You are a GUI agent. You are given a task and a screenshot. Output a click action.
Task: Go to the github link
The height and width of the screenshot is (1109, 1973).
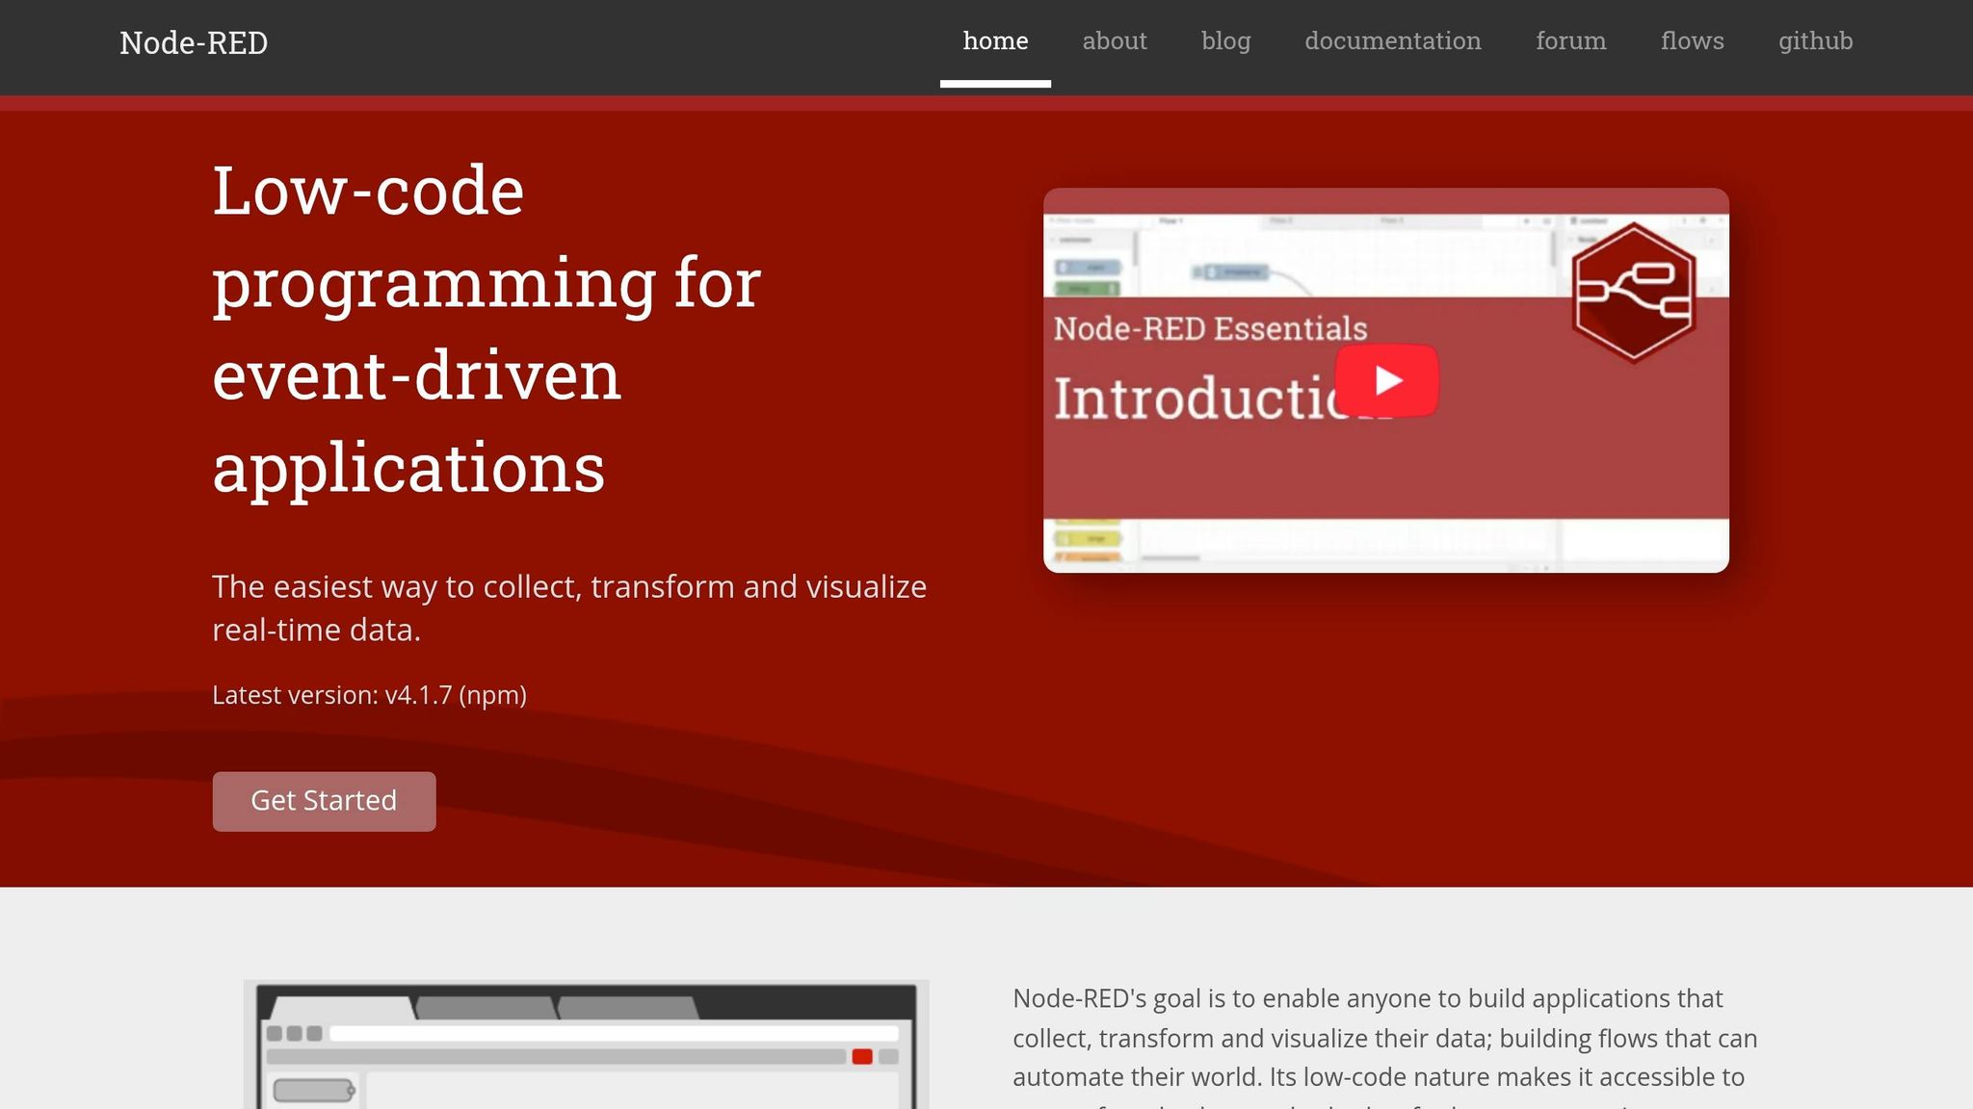1815,40
